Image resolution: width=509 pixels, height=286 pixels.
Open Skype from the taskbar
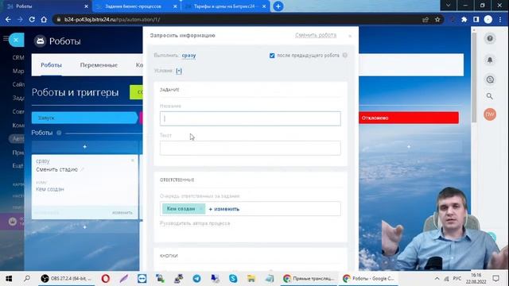(233, 279)
